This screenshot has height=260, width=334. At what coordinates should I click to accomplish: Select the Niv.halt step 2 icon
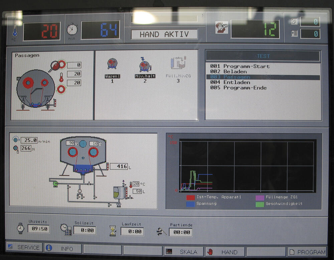(x=145, y=64)
